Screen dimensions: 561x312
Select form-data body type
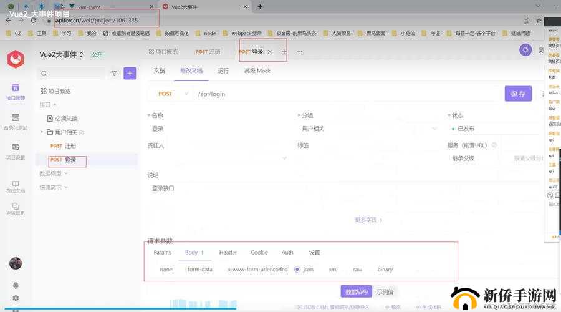(200, 270)
